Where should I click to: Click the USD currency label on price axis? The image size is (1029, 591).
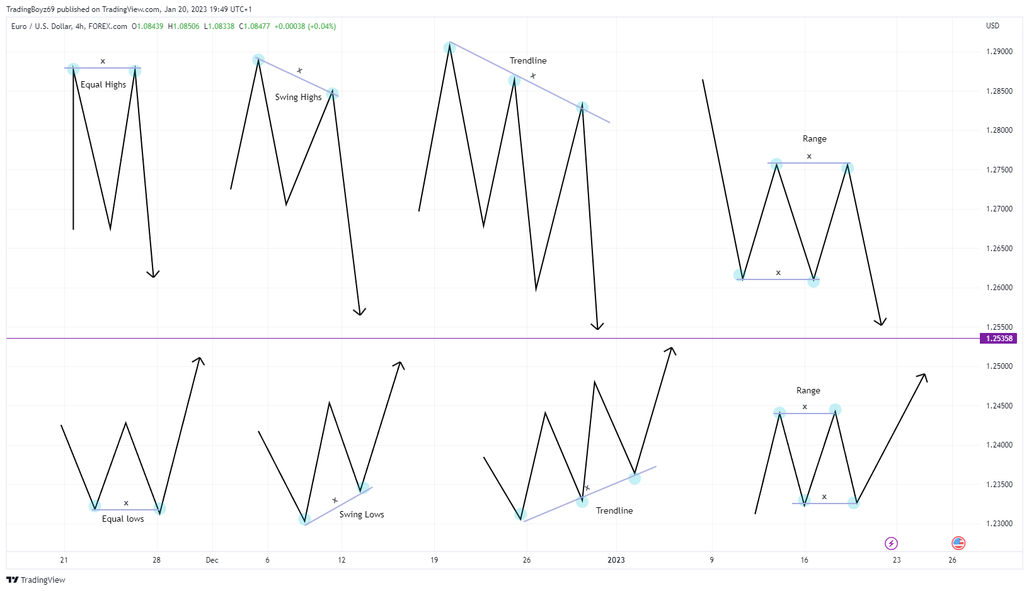coord(992,26)
